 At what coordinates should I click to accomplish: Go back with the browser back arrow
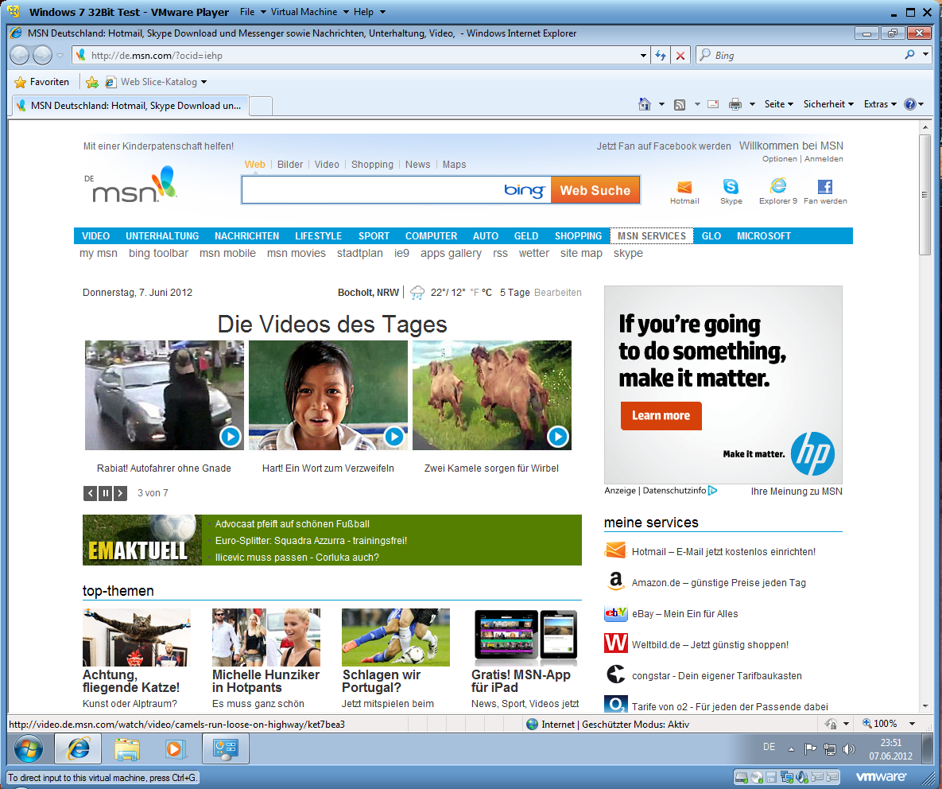(20, 56)
